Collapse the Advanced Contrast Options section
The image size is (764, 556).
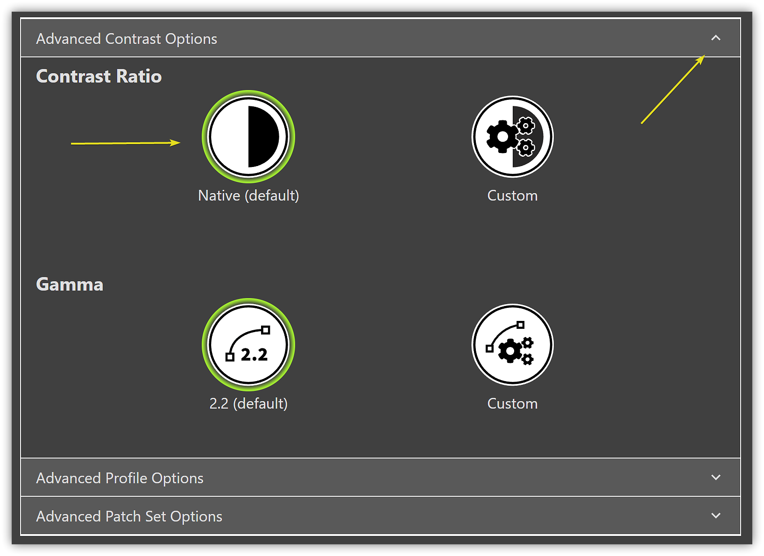pyautogui.click(x=715, y=38)
